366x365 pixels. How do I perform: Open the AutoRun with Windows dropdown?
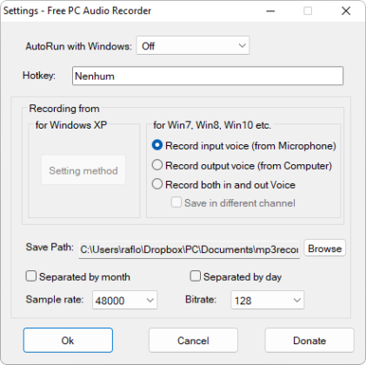(x=193, y=45)
